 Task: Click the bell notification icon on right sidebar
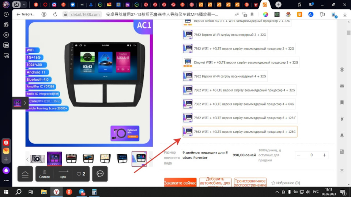342,135
